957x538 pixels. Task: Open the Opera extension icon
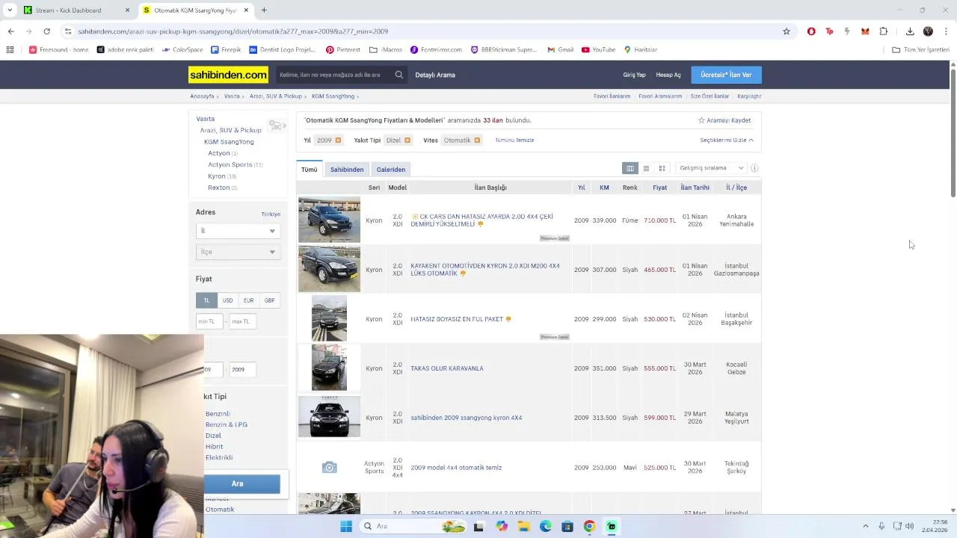(811, 31)
